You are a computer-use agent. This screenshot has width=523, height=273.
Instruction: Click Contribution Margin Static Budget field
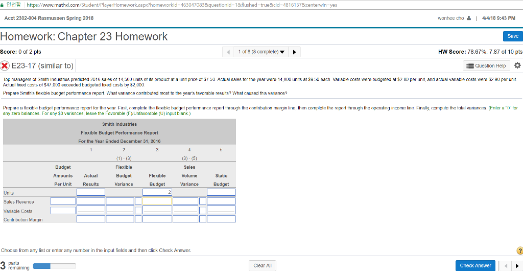click(221, 219)
